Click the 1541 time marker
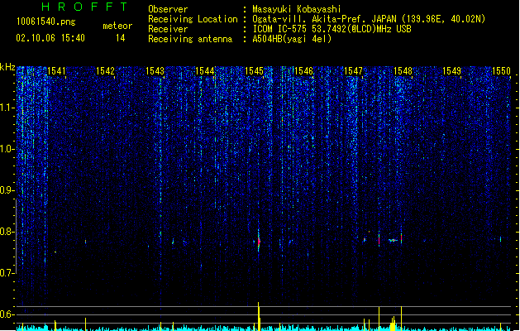 [56, 71]
